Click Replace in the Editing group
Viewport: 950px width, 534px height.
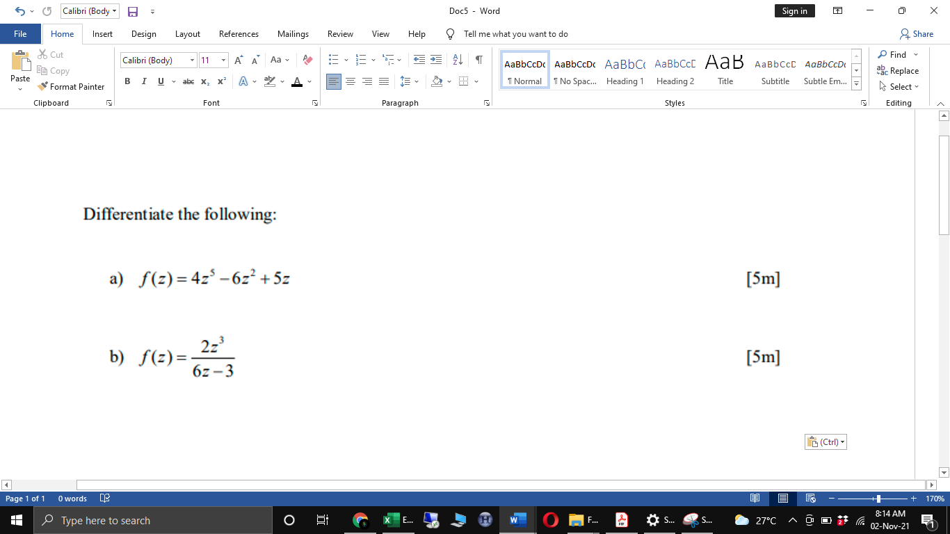pyautogui.click(x=899, y=70)
